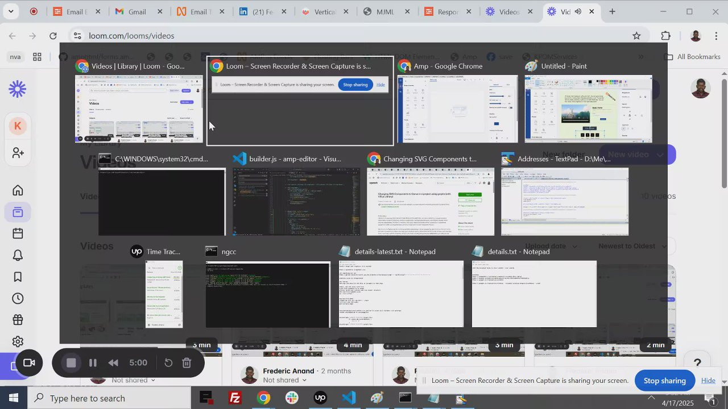Open Slack from the taskbar
The width and height of the screenshot is (728, 409).
(292, 398)
